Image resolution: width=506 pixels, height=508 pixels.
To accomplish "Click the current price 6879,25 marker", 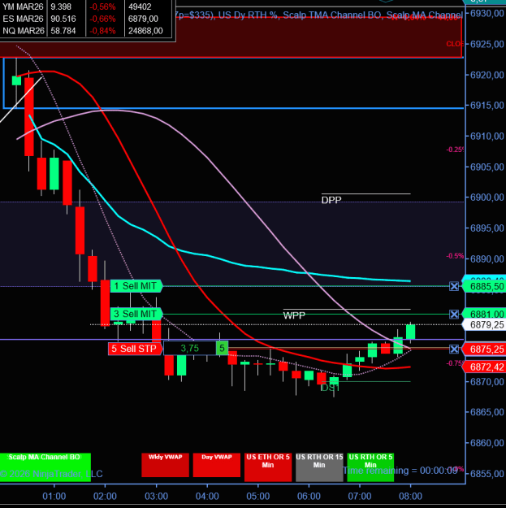I will pyautogui.click(x=484, y=324).
